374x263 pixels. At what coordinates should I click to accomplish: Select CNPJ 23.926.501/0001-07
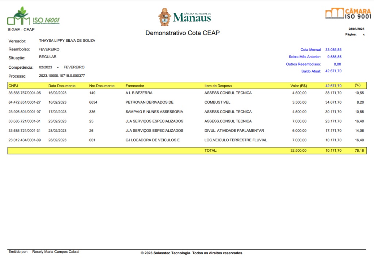tap(24, 112)
